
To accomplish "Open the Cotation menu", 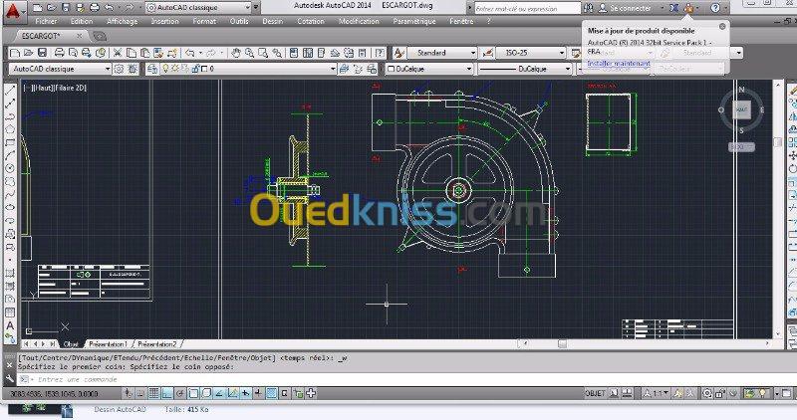I will coord(311,21).
